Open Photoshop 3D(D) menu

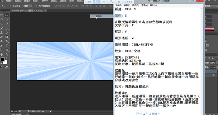[72, 1]
